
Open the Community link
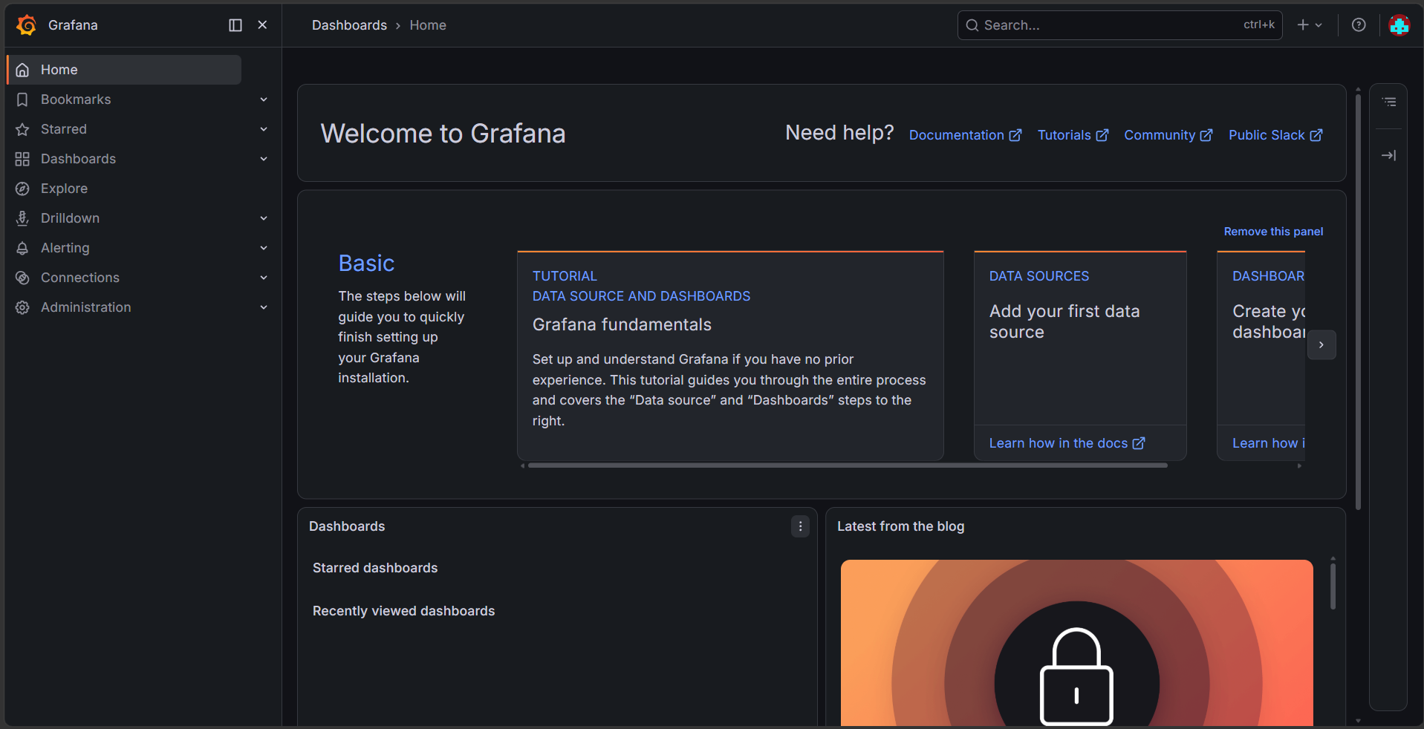pos(1168,135)
